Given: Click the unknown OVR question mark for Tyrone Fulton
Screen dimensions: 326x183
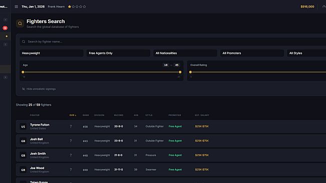Looking at the screenshot, I should click(x=71, y=126).
